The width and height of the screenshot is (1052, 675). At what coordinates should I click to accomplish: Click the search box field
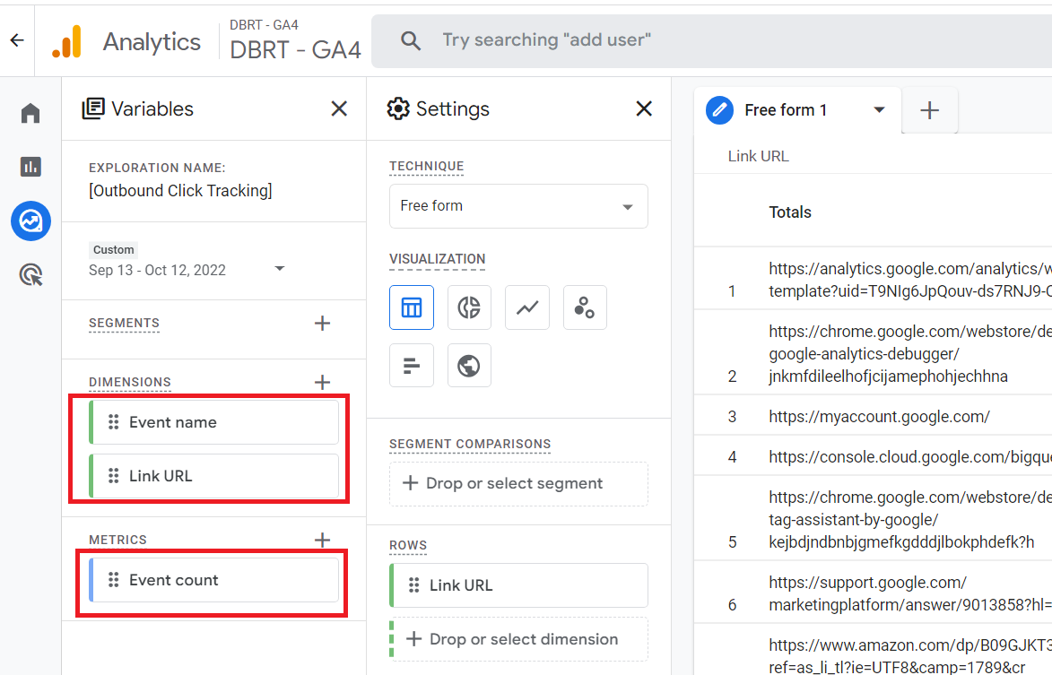(711, 41)
